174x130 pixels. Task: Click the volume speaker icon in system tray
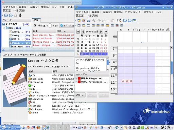(117, 128)
